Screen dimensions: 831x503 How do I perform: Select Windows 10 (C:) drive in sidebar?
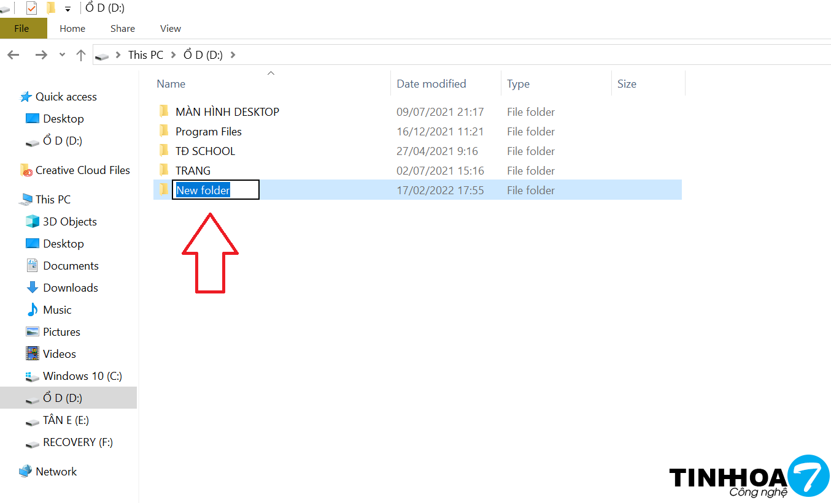pos(82,376)
